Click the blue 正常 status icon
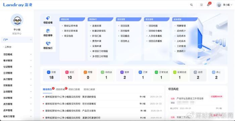Viewport: 235px width, 121px height. [x=140, y=72]
